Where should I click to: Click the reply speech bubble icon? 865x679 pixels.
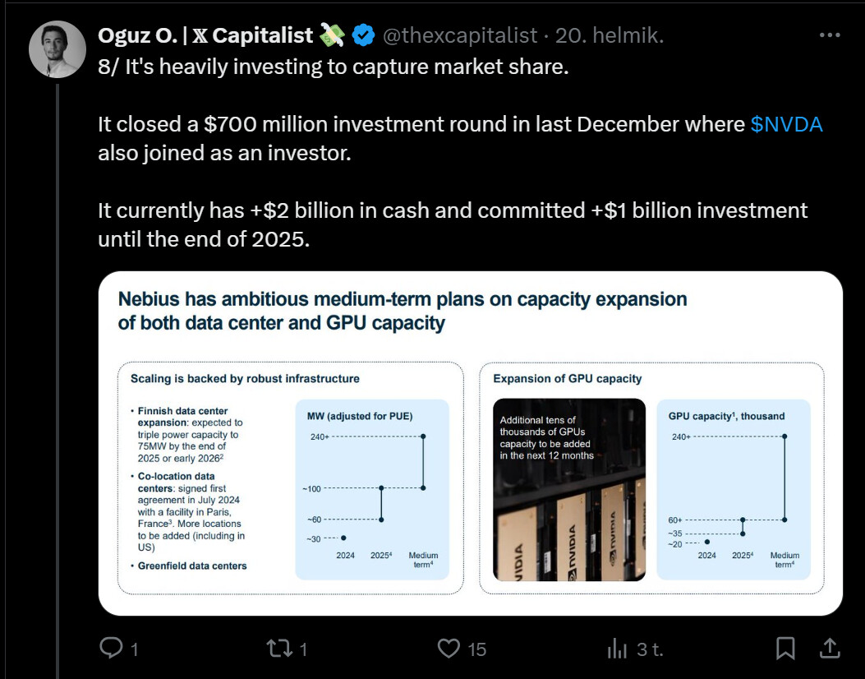tap(111, 649)
